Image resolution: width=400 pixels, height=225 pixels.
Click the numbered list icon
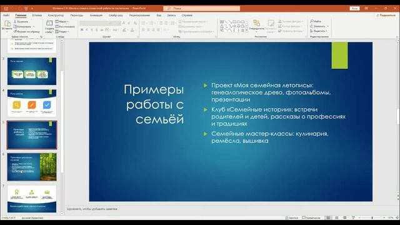point(151,23)
